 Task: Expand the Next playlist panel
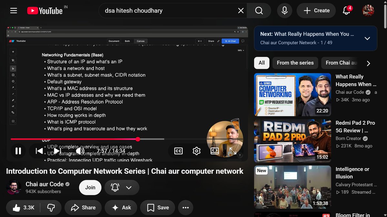[x=367, y=38]
